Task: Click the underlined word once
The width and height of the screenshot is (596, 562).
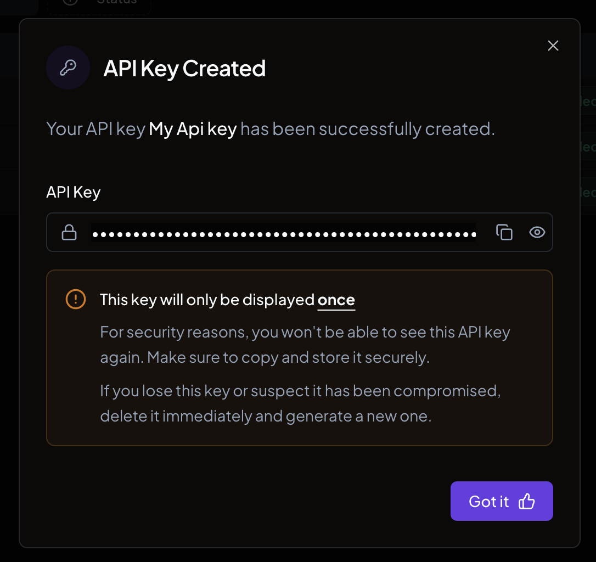Action: [x=336, y=300]
